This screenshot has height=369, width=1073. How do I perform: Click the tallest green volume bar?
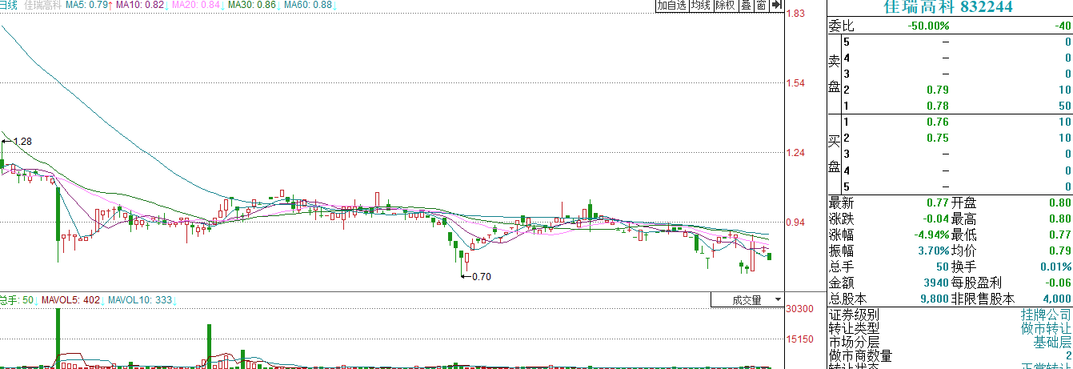pos(58,336)
